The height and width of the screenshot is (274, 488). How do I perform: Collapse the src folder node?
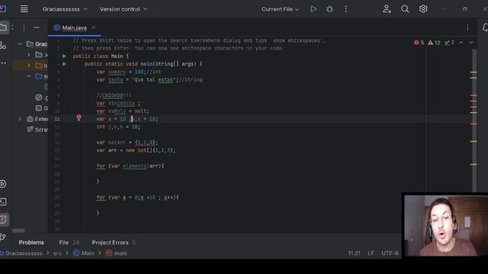pos(29,76)
